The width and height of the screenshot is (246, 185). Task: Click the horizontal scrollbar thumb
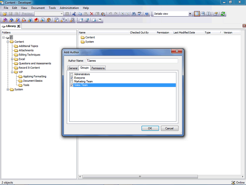[x=140, y=177]
